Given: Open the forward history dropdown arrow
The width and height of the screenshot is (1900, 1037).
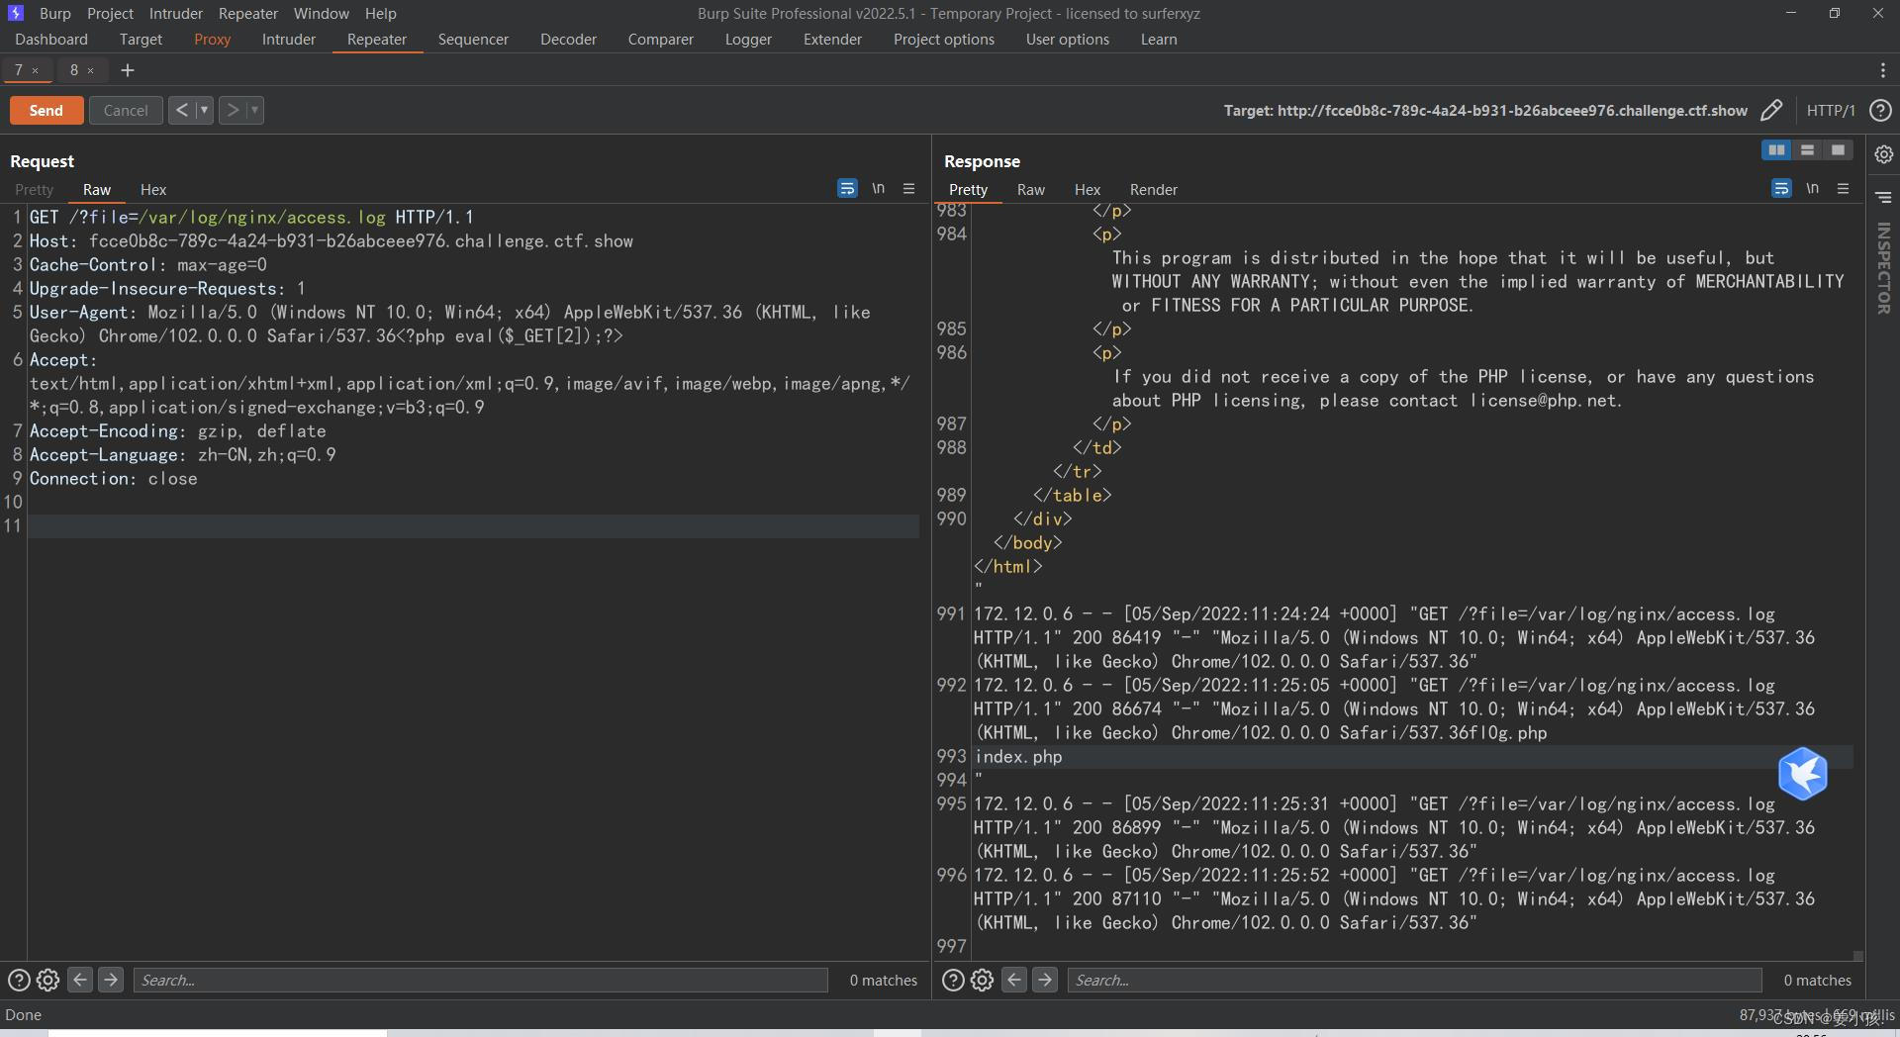Looking at the screenshot, I should point(254,110).
